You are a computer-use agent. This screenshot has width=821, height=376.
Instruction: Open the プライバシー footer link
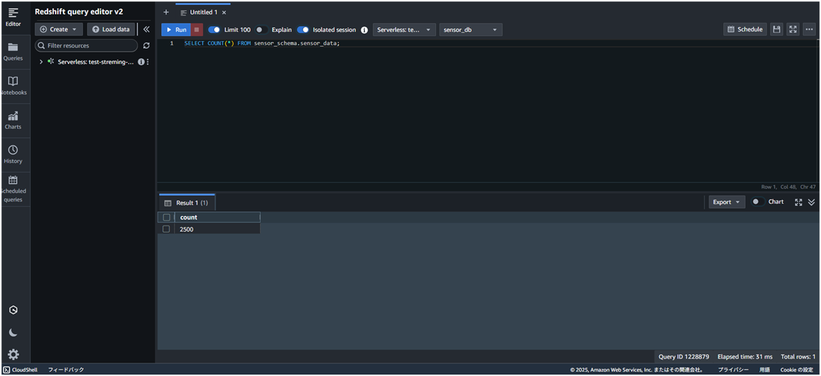pyautogui.click(x=733, y=370)
